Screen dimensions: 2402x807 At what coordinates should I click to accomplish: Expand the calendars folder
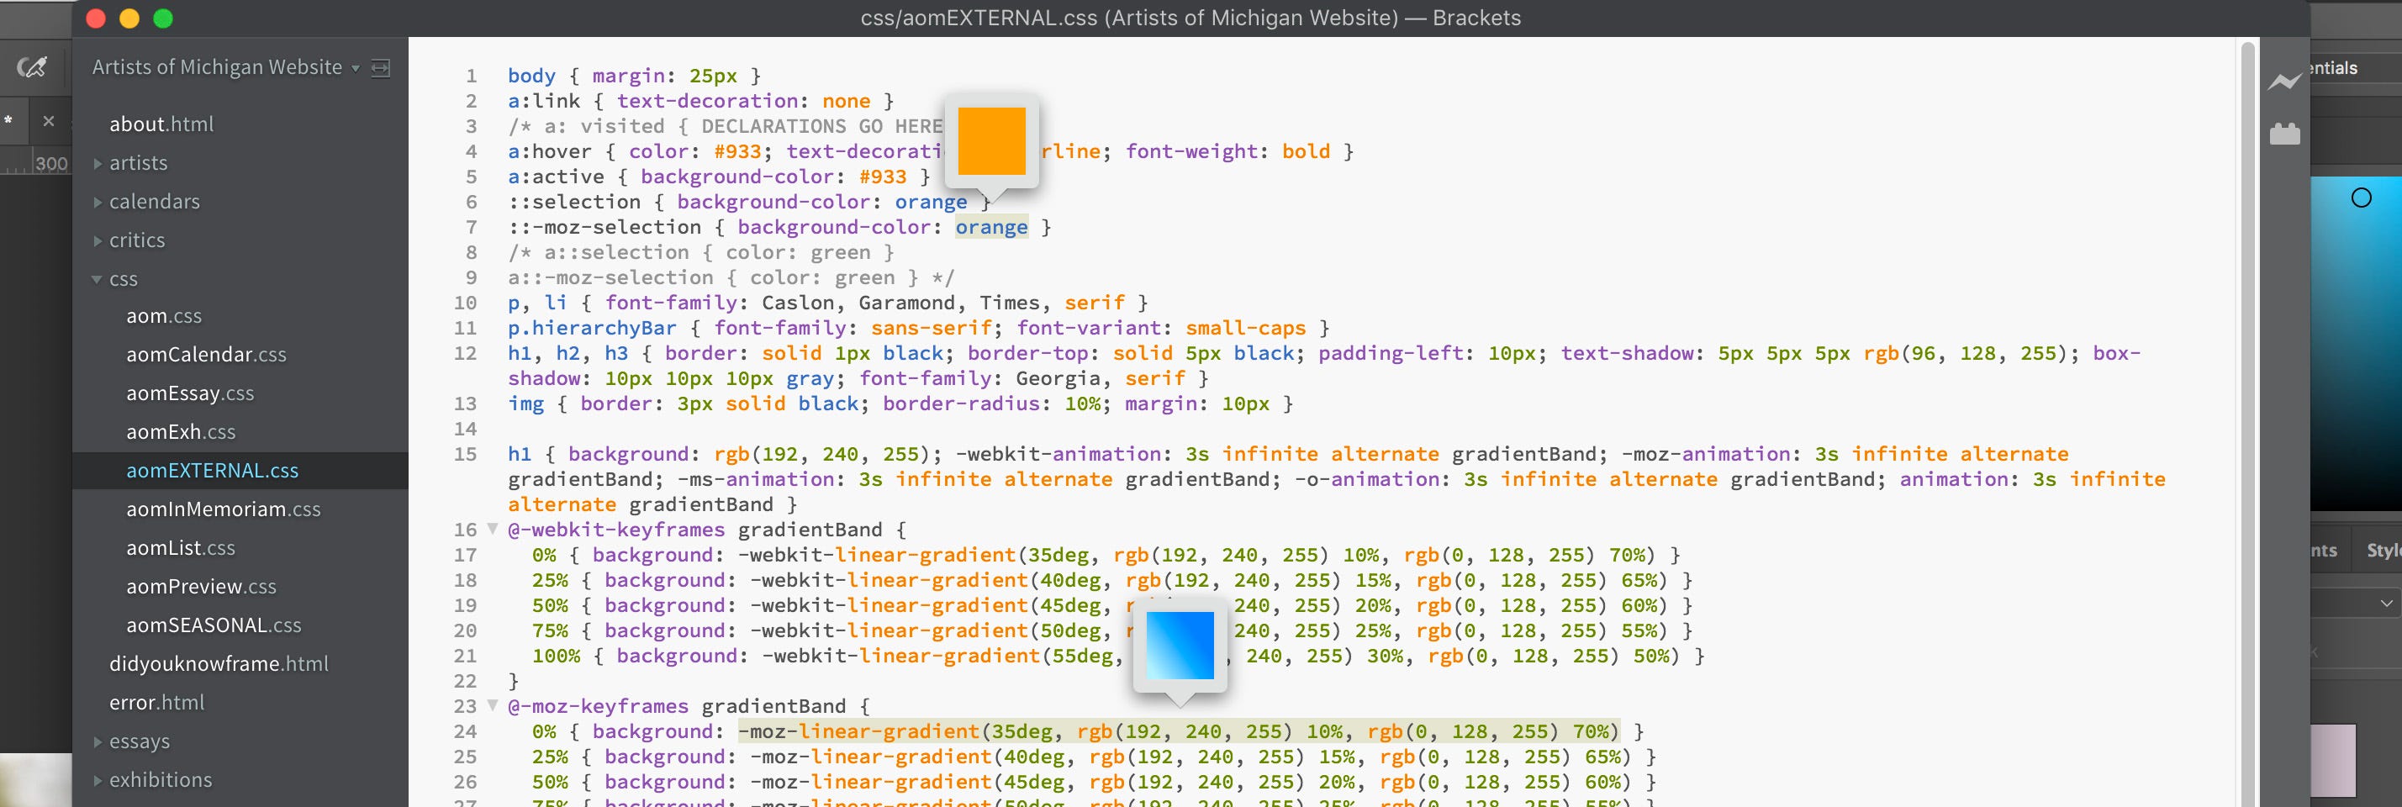98,203
